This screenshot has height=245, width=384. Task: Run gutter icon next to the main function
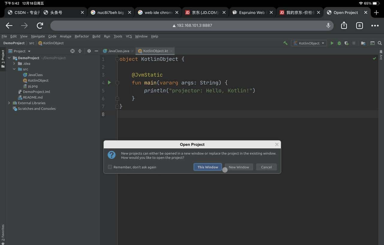pyautogui.click(x=109, y=82)
